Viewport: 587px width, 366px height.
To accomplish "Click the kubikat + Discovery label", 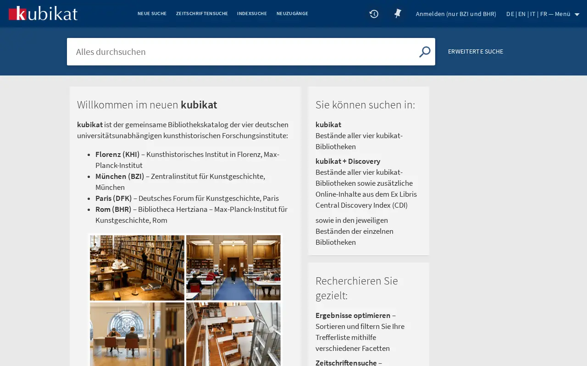I will [348, 161].
